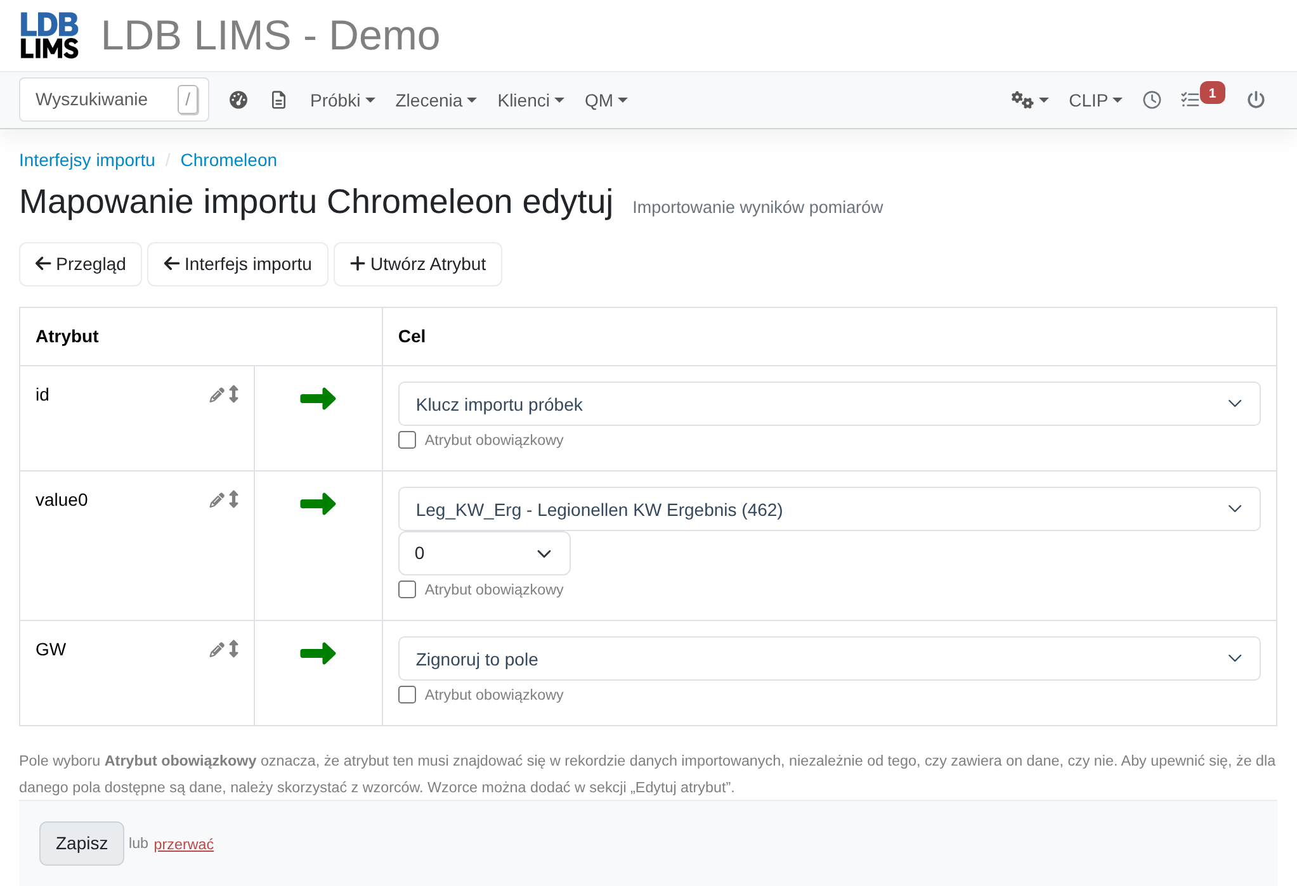
Task: Open the Próbki menu
Action: point(342,100)
